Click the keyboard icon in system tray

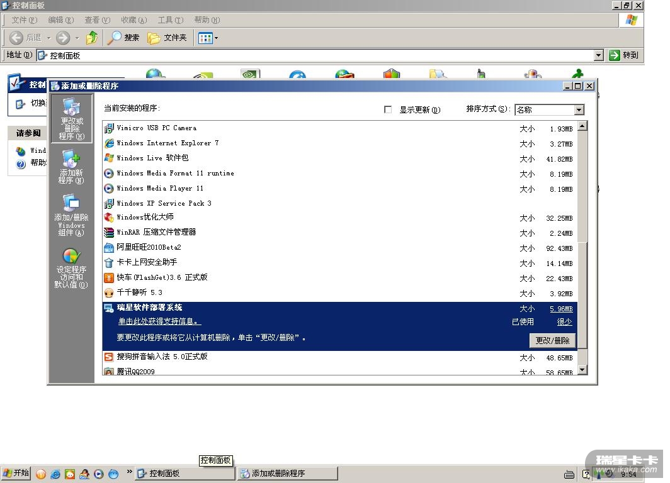coord(569,474)
